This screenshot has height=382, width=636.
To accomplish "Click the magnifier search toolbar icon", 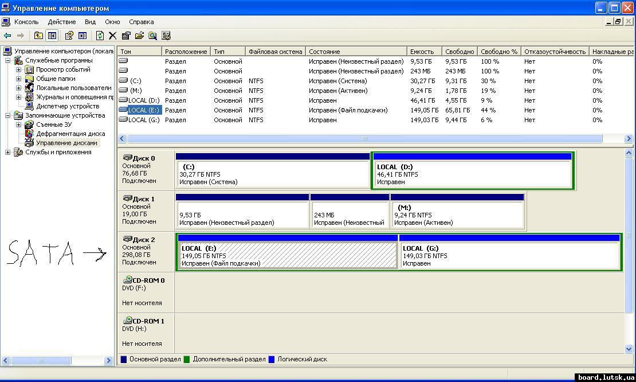I will click(153, 36).
